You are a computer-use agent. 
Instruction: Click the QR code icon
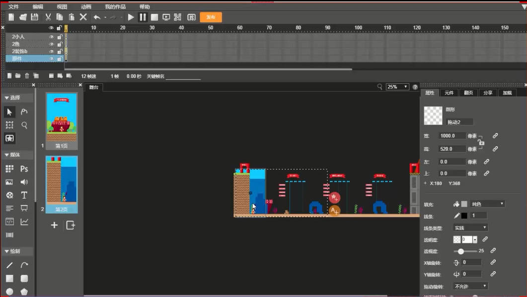coord(178,17)
